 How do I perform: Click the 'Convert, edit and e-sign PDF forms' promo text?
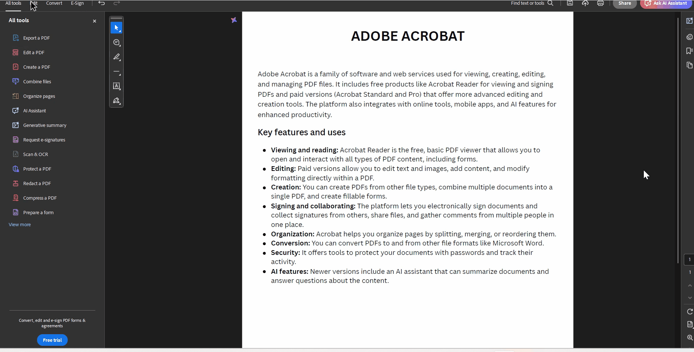[52, 323]
